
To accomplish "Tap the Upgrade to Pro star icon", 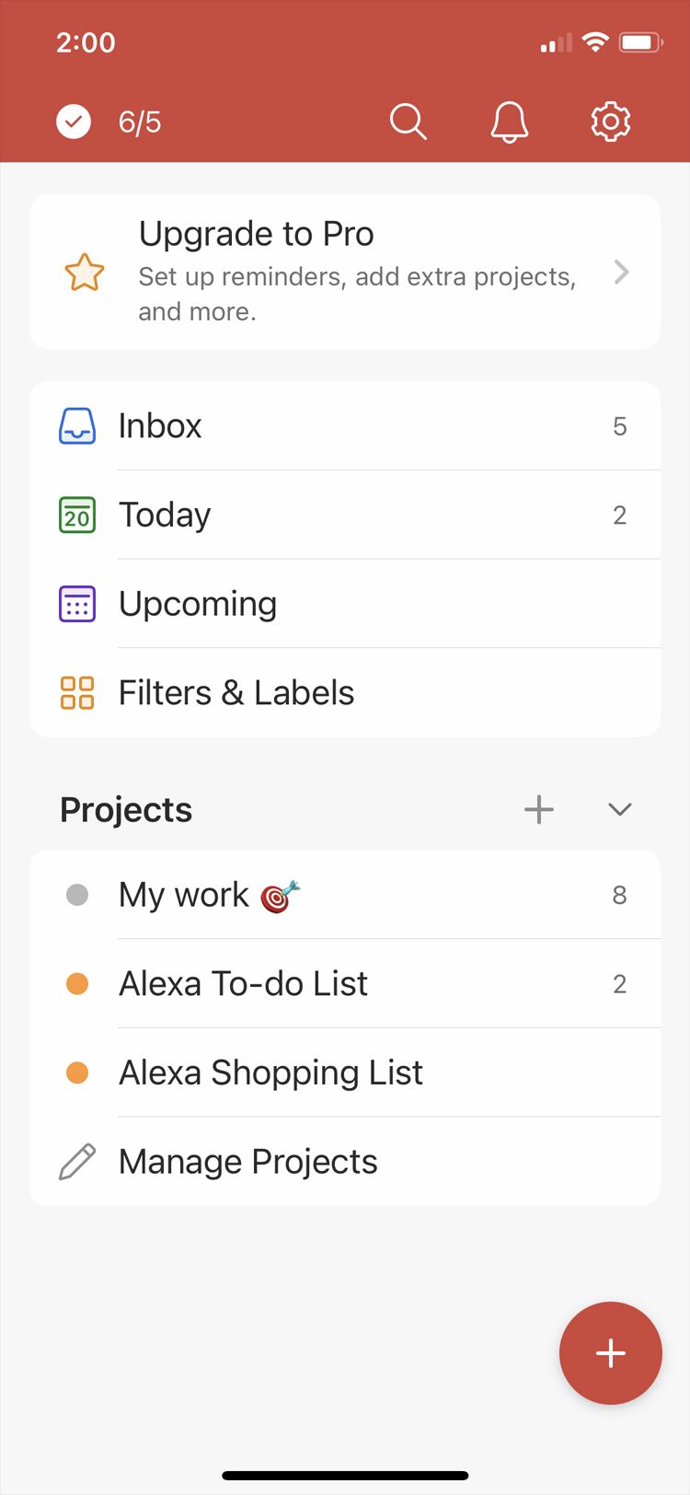I will pos(84,272).
